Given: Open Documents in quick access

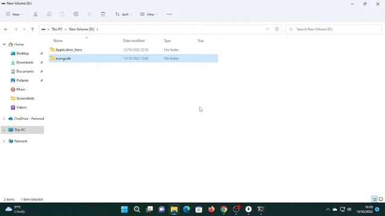Looking at the screenshot, I should [25, 71].
